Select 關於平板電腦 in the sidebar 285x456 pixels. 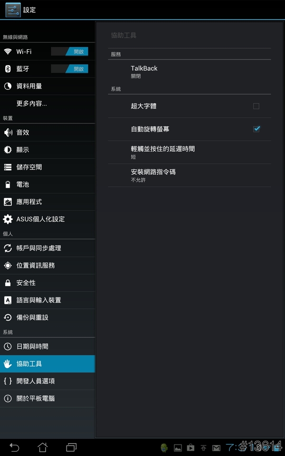coord(47,399)
